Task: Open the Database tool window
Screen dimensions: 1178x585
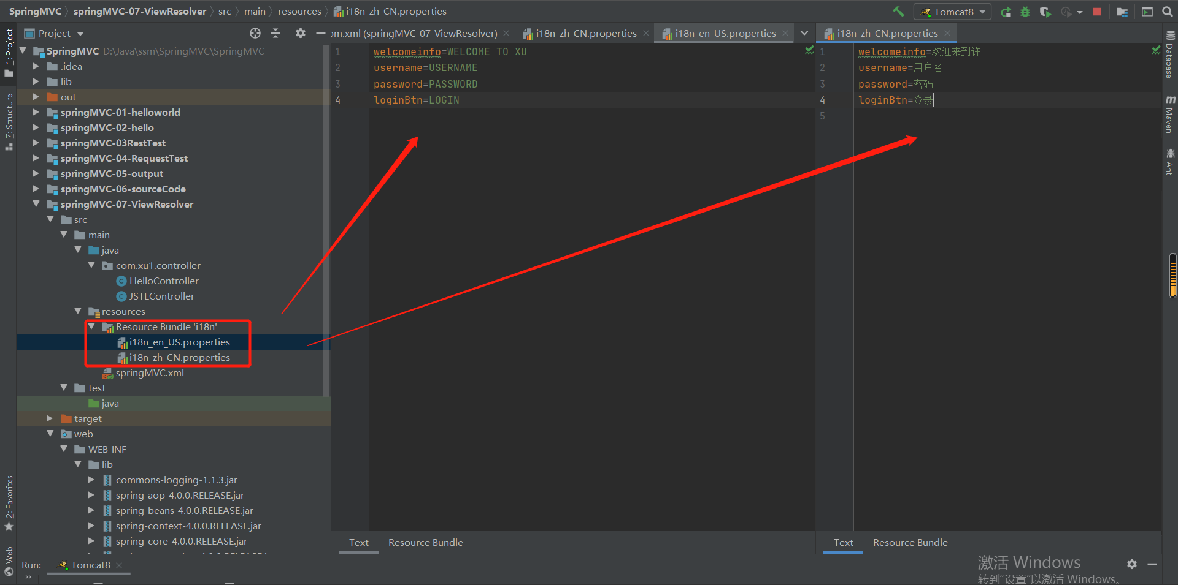Action: pyautogui.click(x=1170, y=55)
